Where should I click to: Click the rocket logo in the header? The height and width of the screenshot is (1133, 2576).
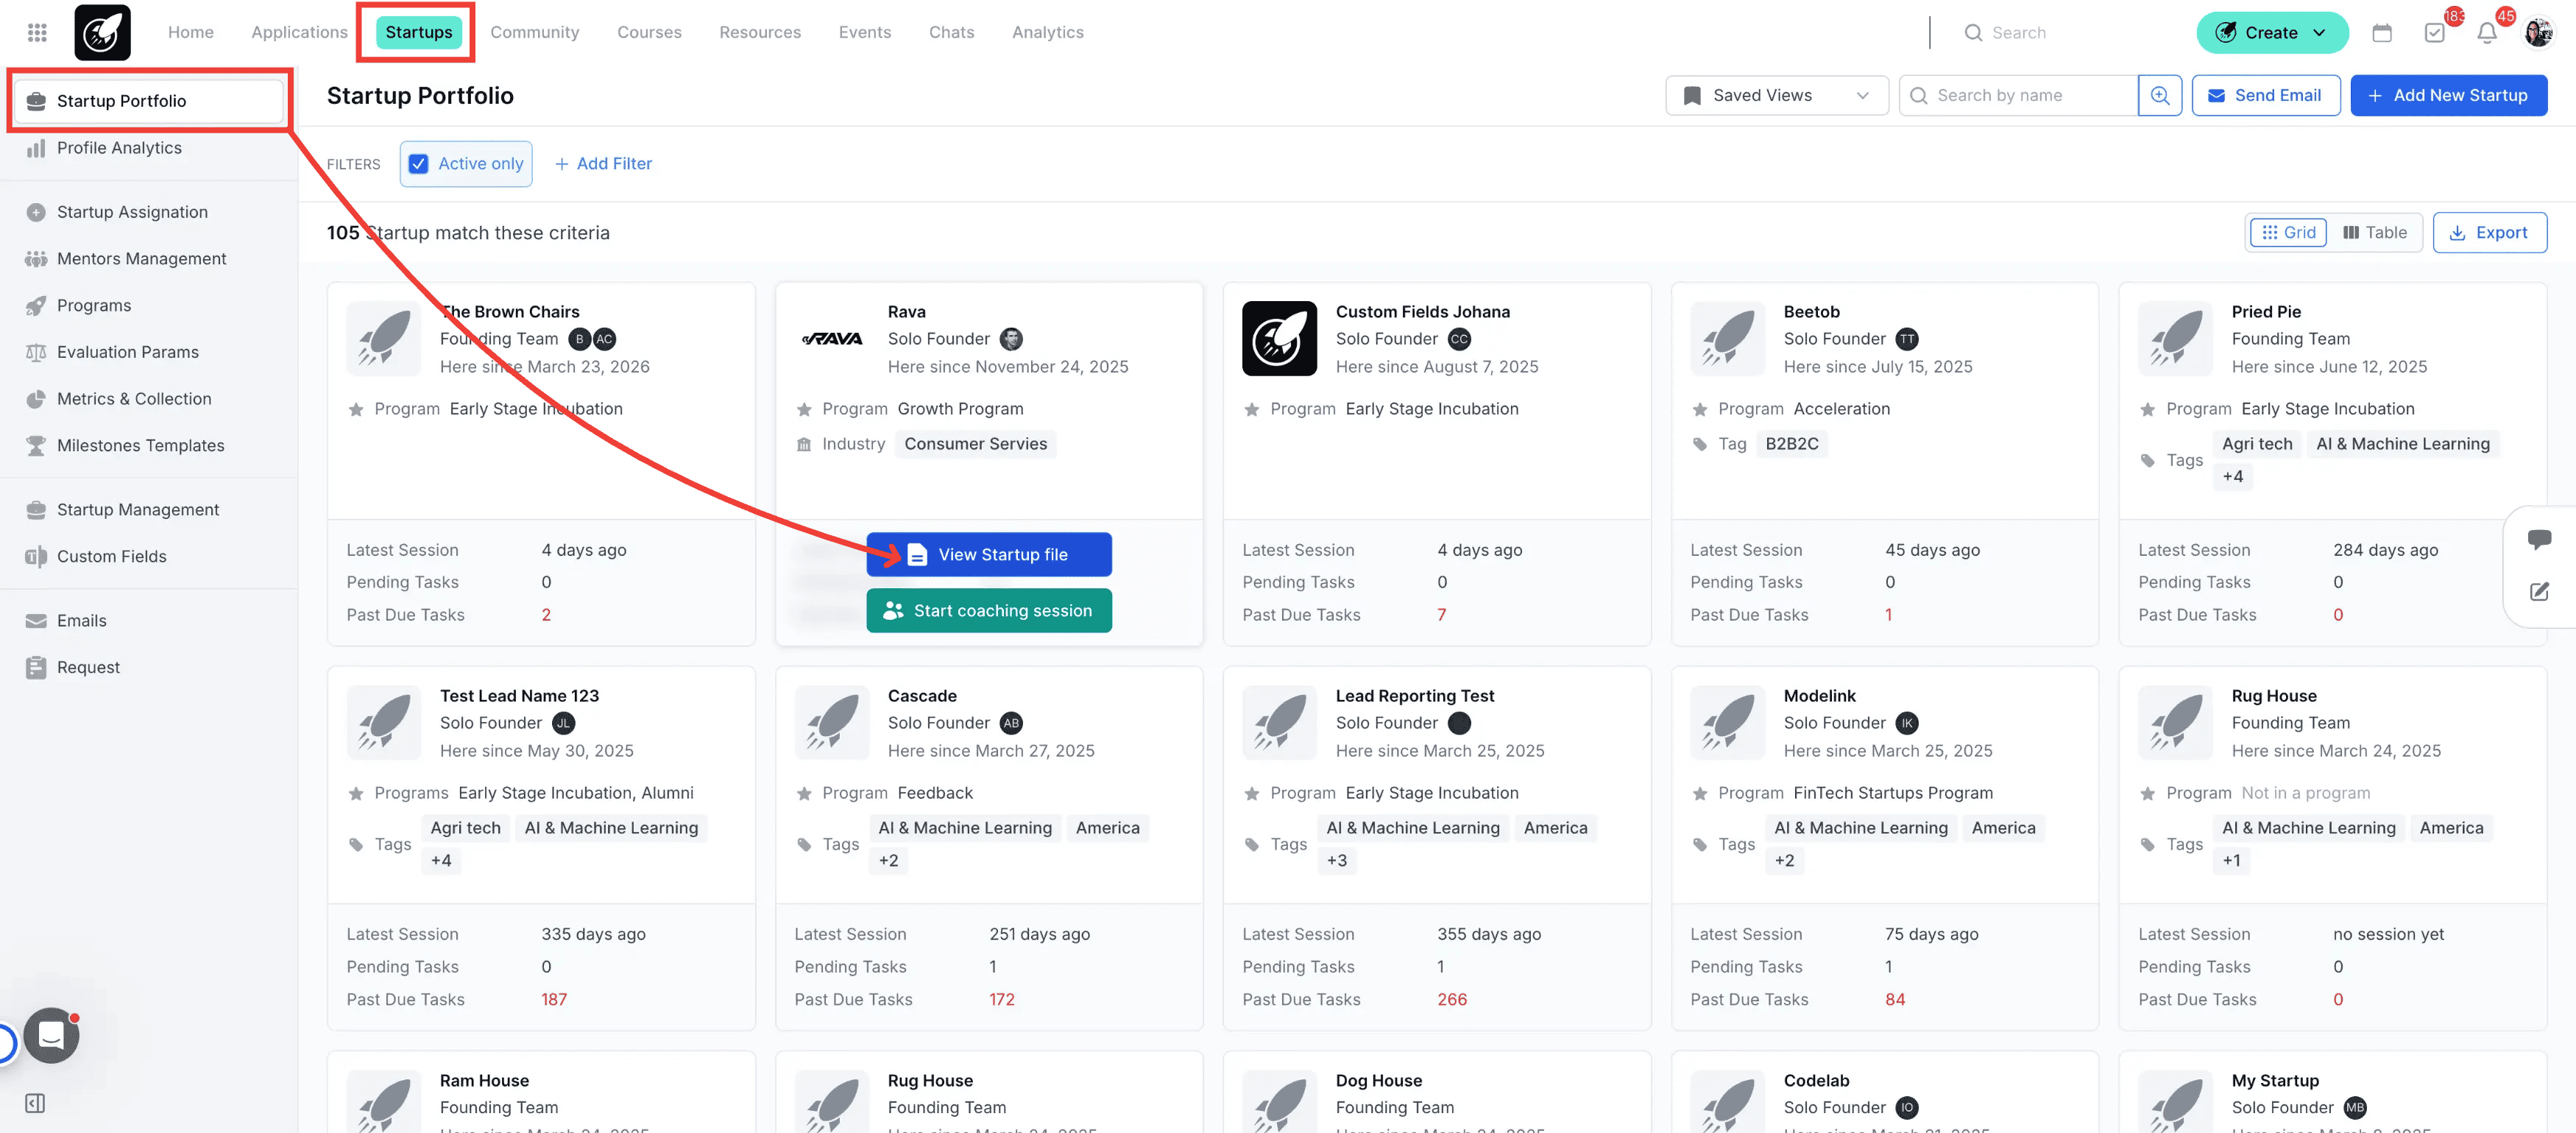coord(102,32)
